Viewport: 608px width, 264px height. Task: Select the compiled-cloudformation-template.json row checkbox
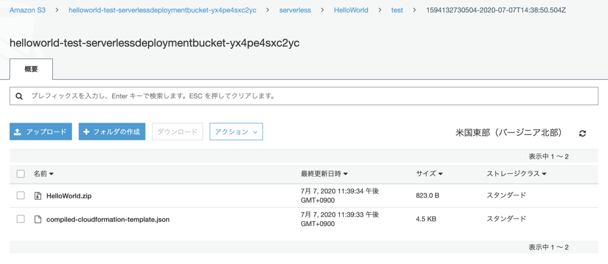pos(21,219)
